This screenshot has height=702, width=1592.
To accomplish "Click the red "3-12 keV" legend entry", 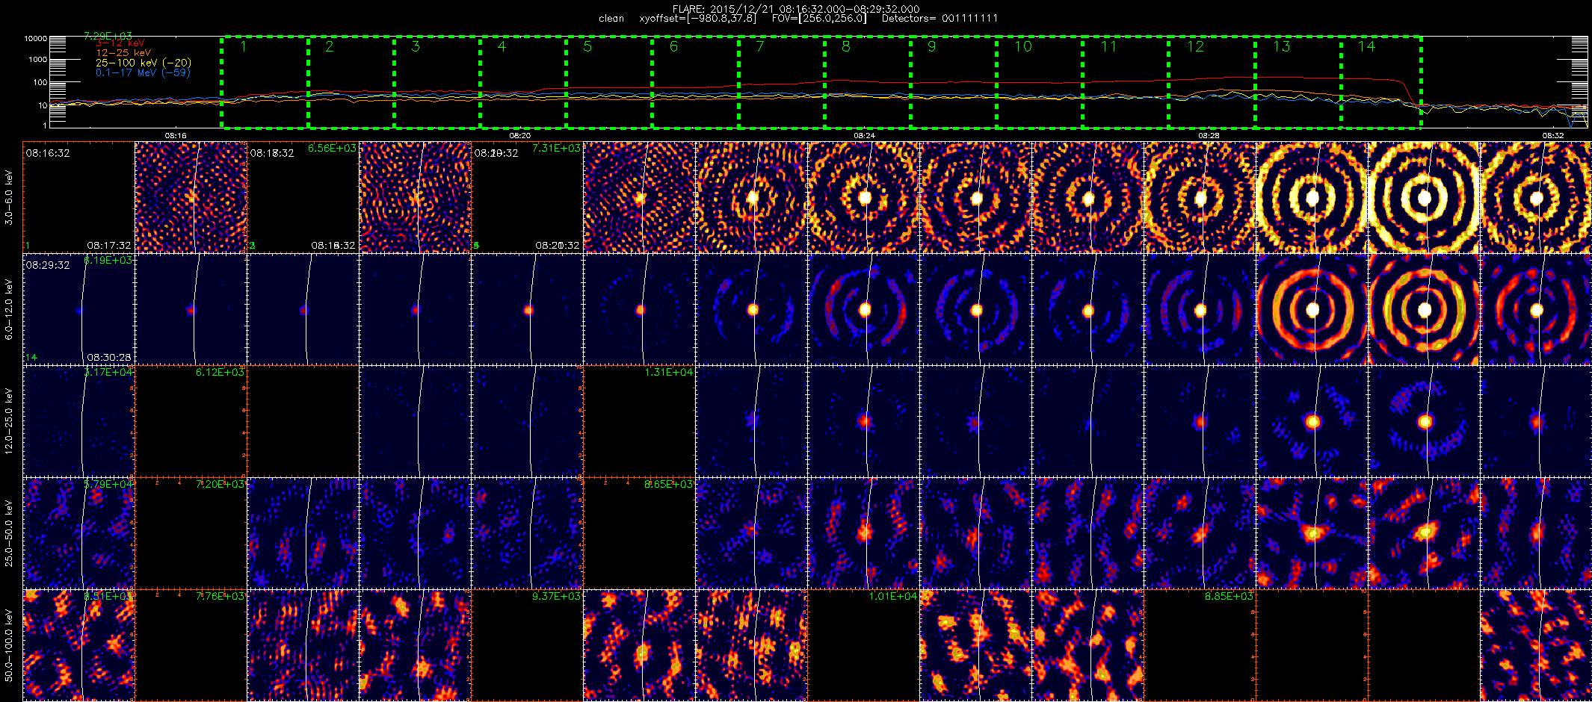I will [120, 43].
